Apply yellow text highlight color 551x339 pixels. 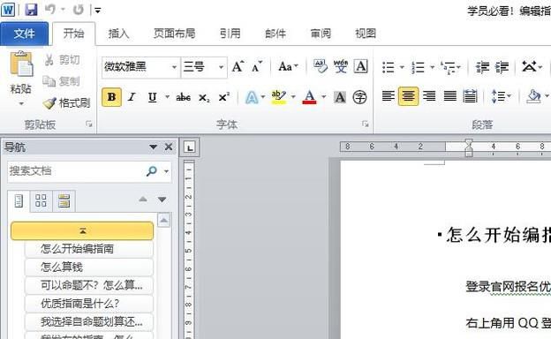pyautogui.click(x=279, y=97)
